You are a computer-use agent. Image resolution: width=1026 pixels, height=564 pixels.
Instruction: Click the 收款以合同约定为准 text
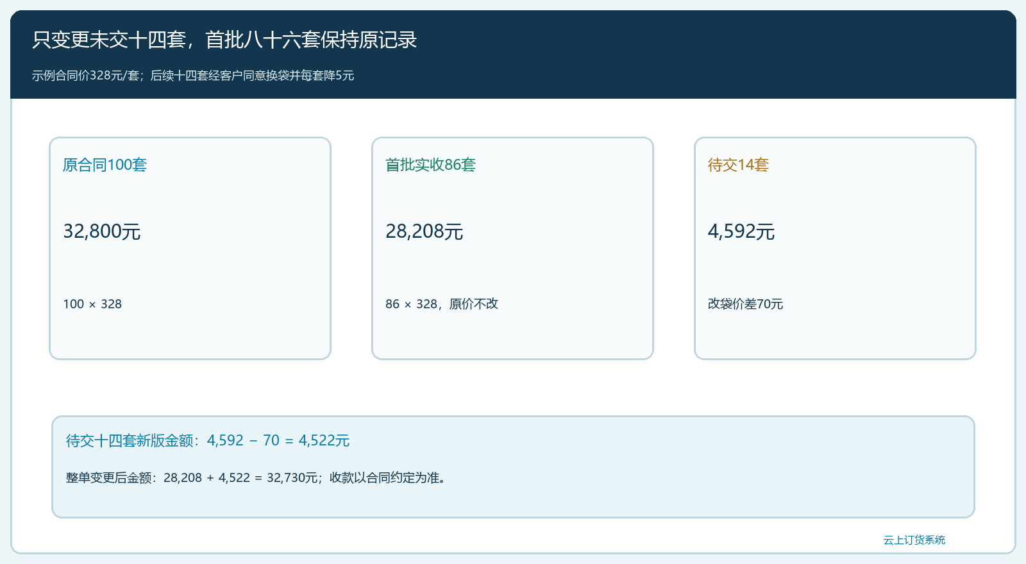(x=383, y=477)
